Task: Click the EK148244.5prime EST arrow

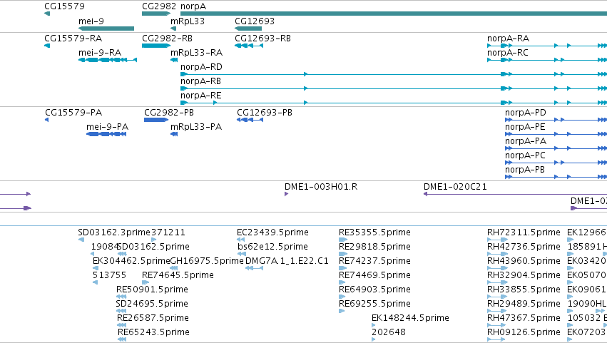Action: pos(374,325)
